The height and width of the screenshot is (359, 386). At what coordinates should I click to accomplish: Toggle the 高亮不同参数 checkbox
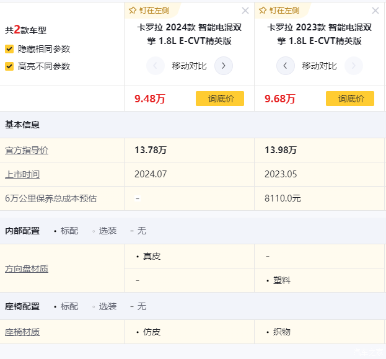[x=9, y=66]
